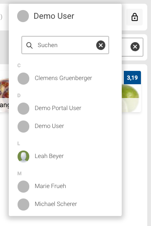
Task: Focus the Suchen search input
Action: 65,45
